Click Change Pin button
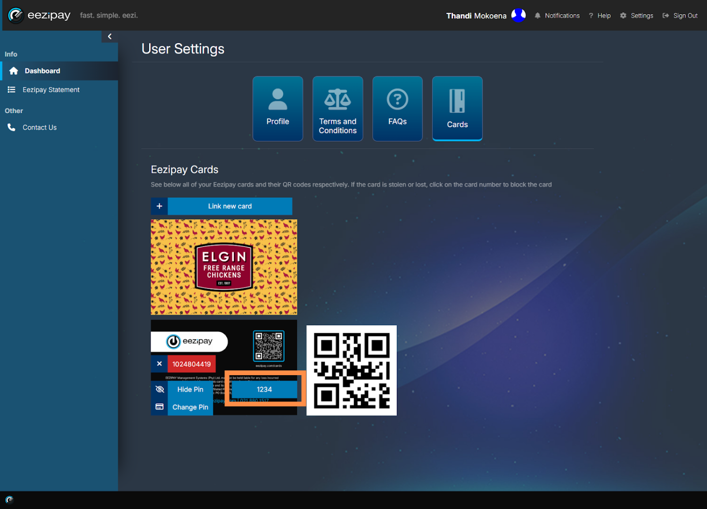The image size is (707, 509). click(190, 407)
